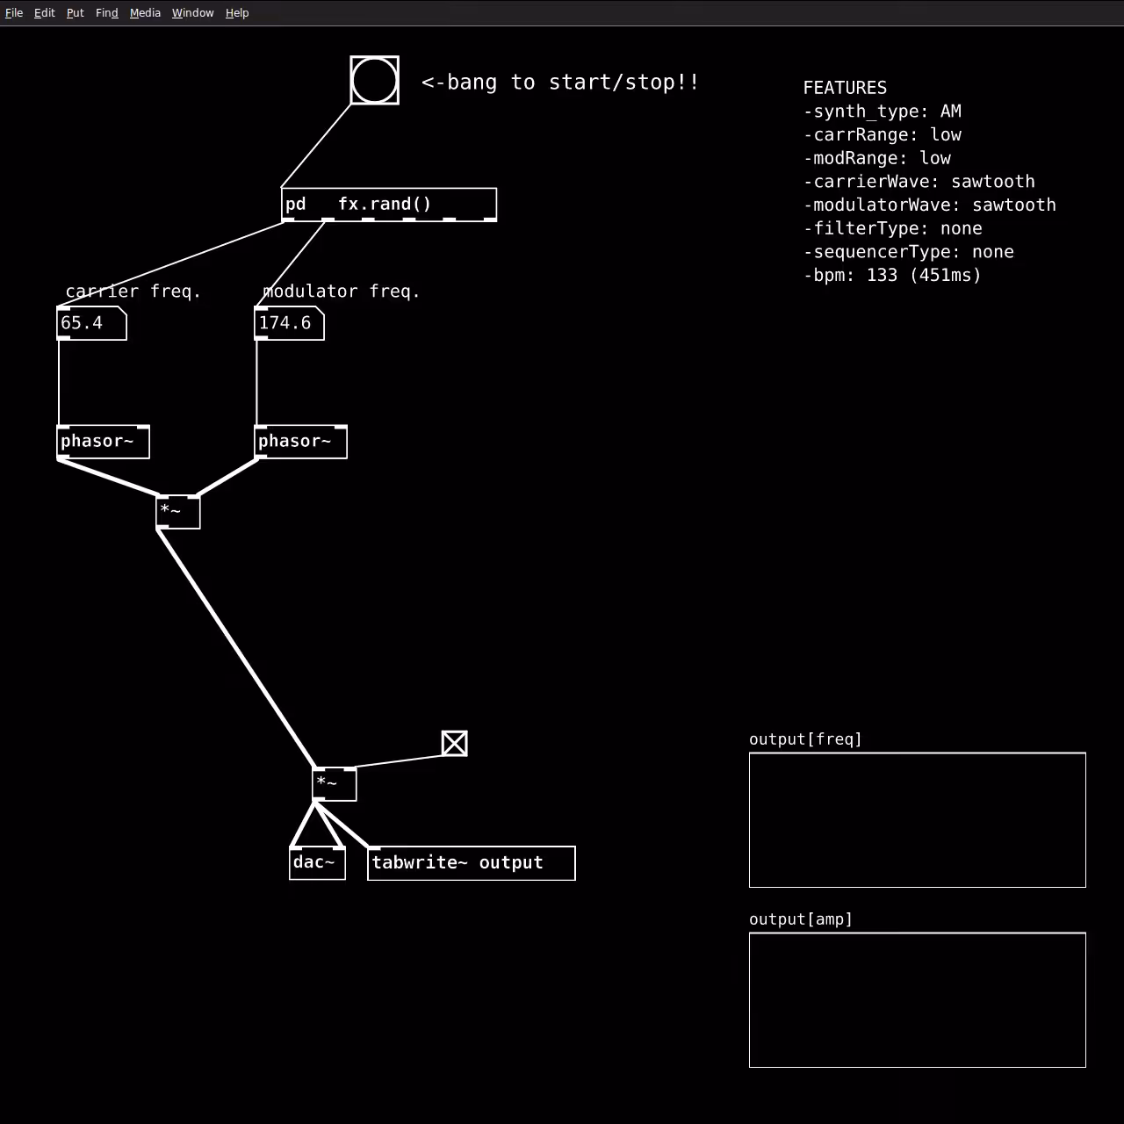The width and height of the screenshot is (1124, 1124).
Task: Select the lower *~ multiply object
Action: pyautogui.click(x=335, y=784)
